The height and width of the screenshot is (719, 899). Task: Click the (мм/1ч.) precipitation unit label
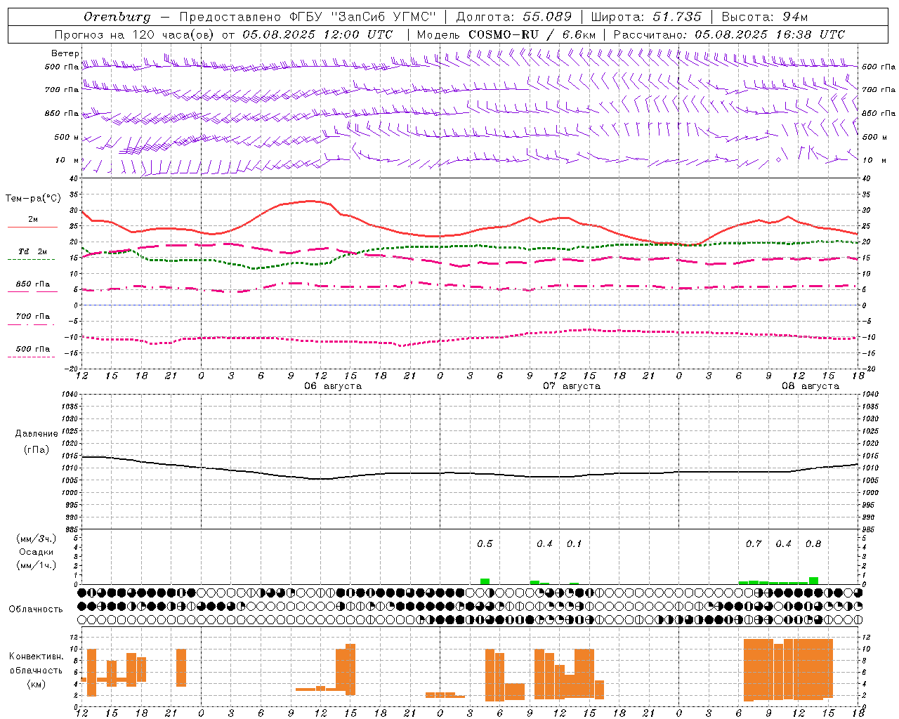37,565
